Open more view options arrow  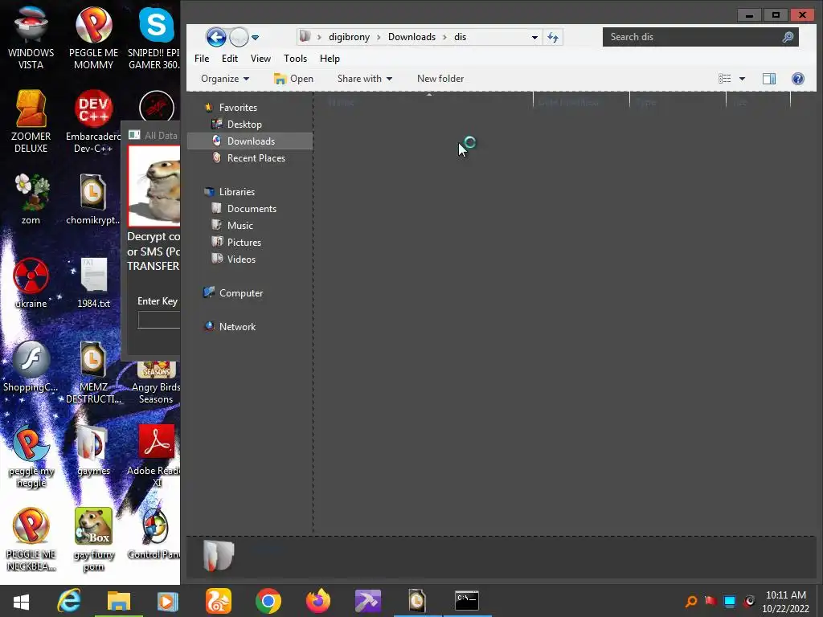[x=742, y=79]
